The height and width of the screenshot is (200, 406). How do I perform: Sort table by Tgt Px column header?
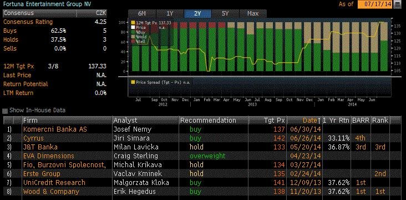pyautogui.click(x=267, y=121)
